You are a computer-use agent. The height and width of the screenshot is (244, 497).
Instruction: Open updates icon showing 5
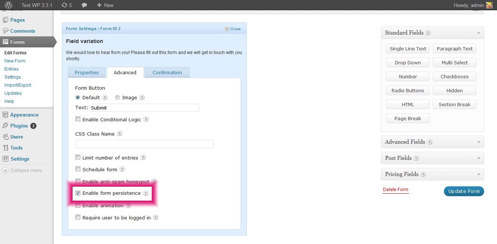tap(67, 5)
